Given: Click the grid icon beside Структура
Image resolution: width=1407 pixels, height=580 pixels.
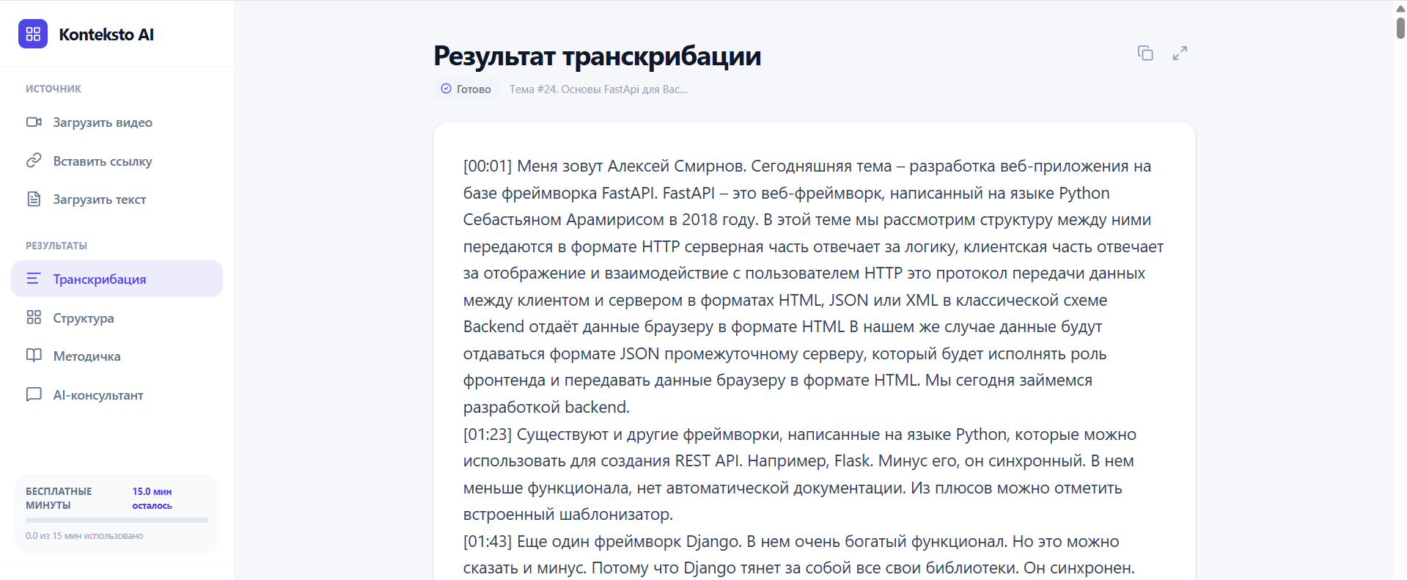Looking at the screenshot, I should [x=34, y=317].
